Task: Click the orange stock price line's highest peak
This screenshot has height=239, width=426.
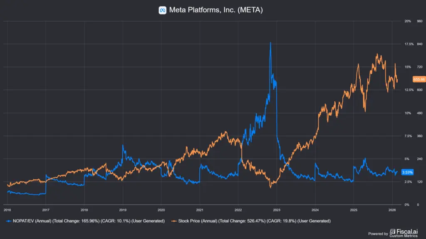Action: click(377, 54)
